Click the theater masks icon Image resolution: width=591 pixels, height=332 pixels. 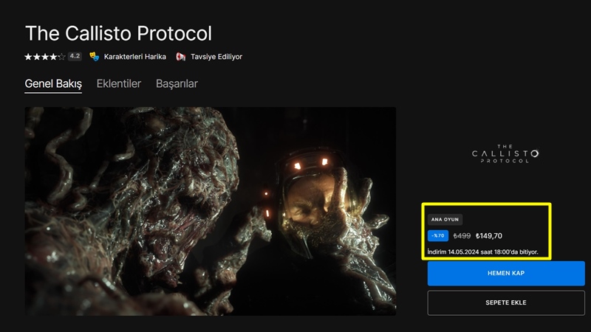[95, 57]
